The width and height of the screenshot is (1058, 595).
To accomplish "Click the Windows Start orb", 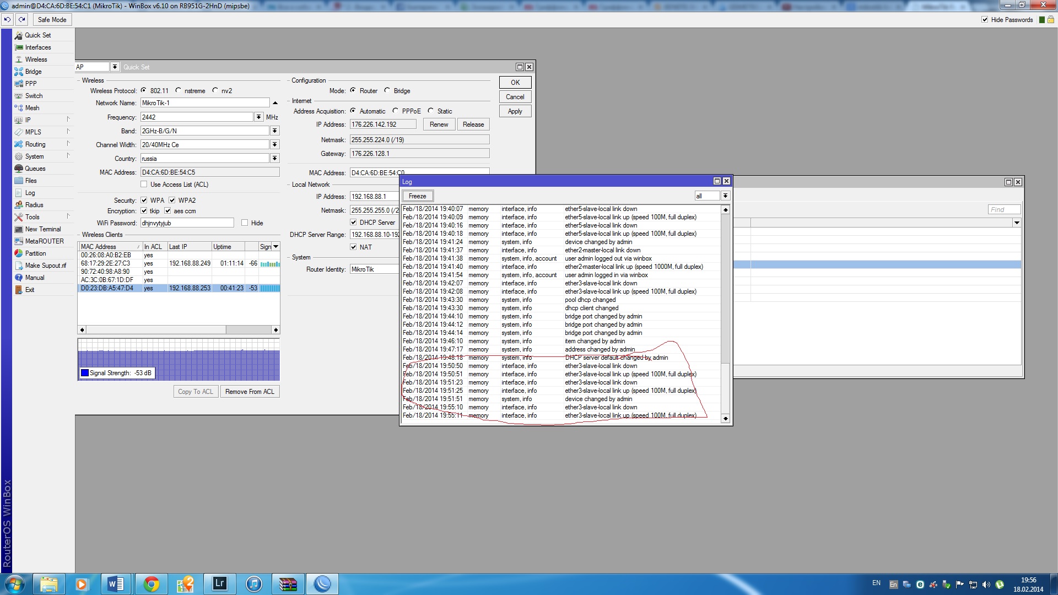I will pyautogui.click(x=15, y=584).
